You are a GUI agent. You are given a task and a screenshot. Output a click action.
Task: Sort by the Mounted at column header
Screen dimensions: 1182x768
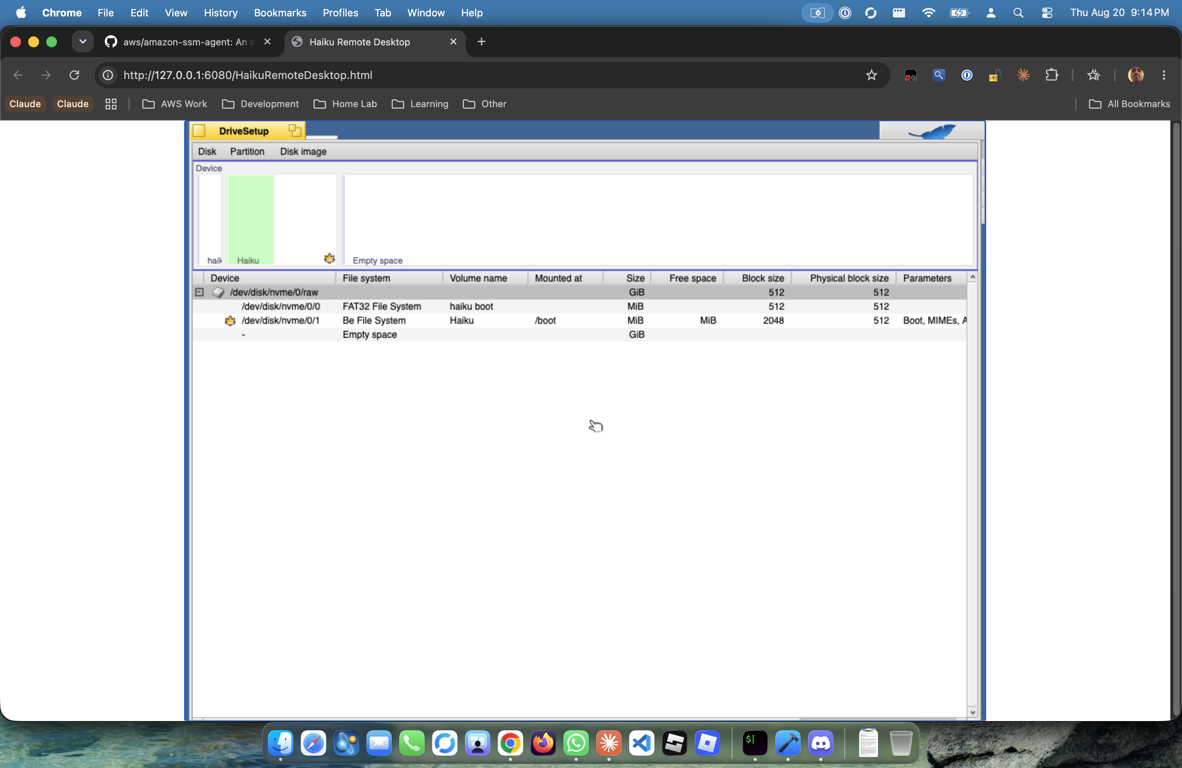(566, 278)
